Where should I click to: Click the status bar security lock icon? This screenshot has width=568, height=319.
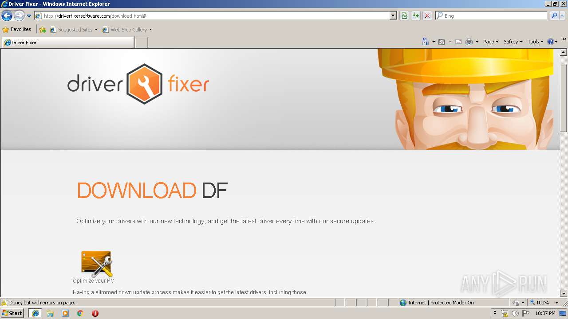click(x=517, y=303)
